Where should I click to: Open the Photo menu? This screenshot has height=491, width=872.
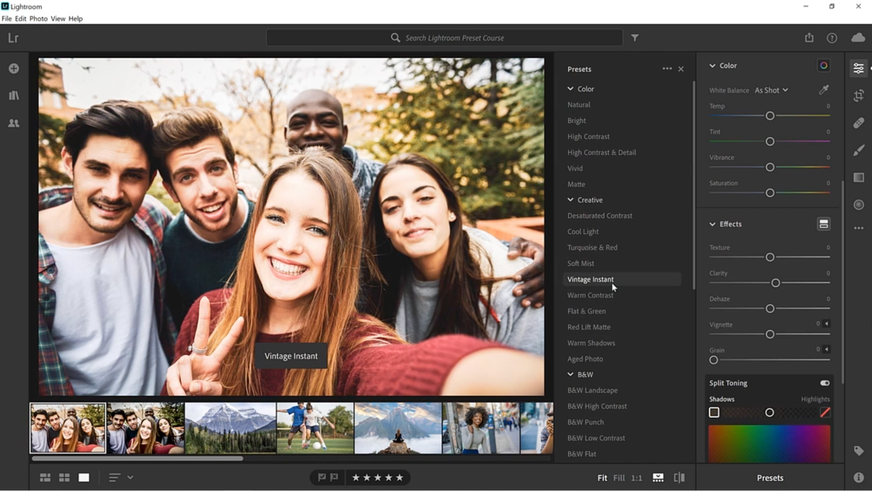point(38,18)
